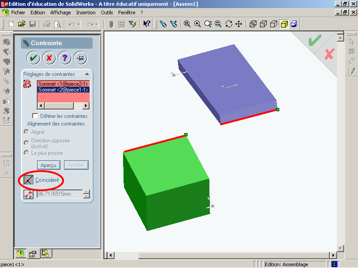Switch to Wireframe display mode
Viewport: 358px width, 268px height.
(x=253, y=24)
